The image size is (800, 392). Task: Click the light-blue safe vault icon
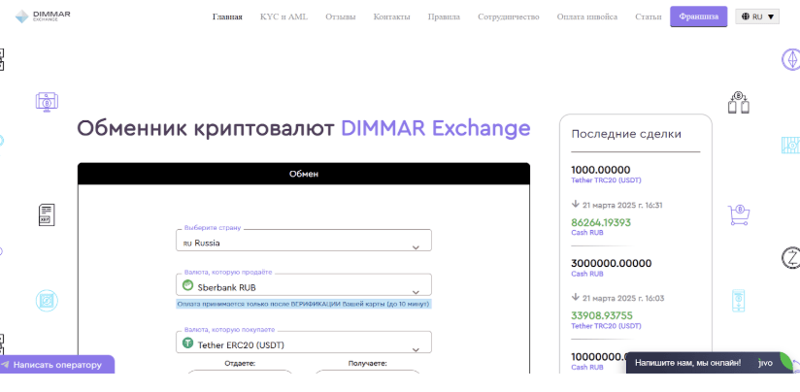pos(47,301)
